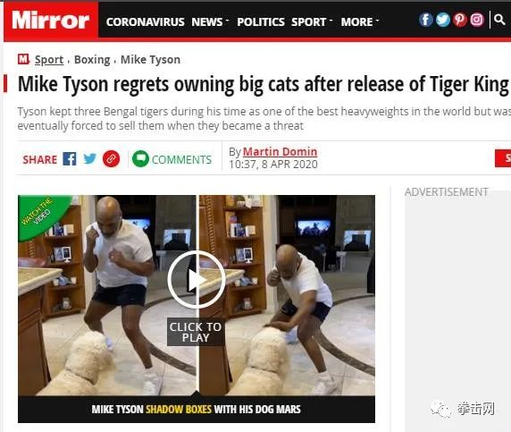Open Mirror's Pinterest icon in header

point(460,20)
